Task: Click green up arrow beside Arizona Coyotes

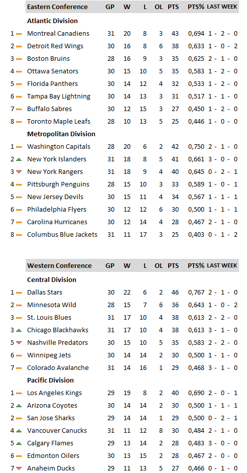Action: (19, 406)
